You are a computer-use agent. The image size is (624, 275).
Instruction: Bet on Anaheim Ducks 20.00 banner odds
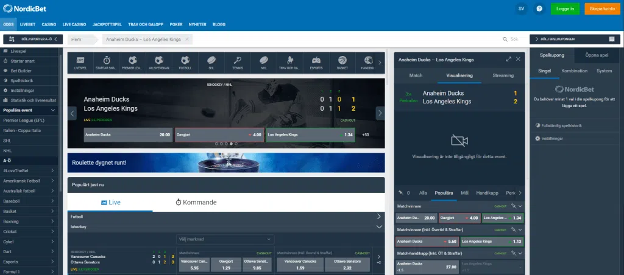(x=128, y=134)
